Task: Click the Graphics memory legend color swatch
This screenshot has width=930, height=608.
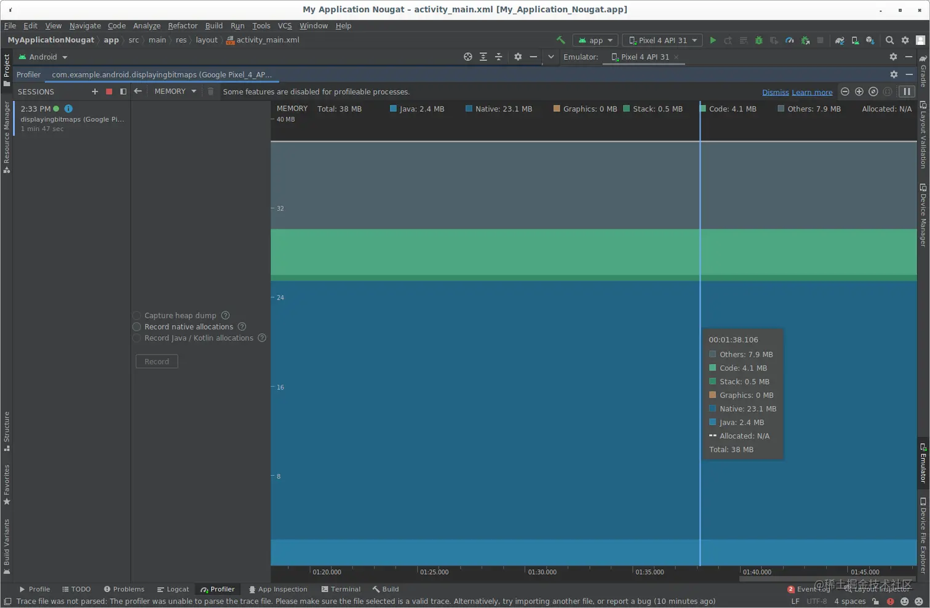Action: pos(557,109)
